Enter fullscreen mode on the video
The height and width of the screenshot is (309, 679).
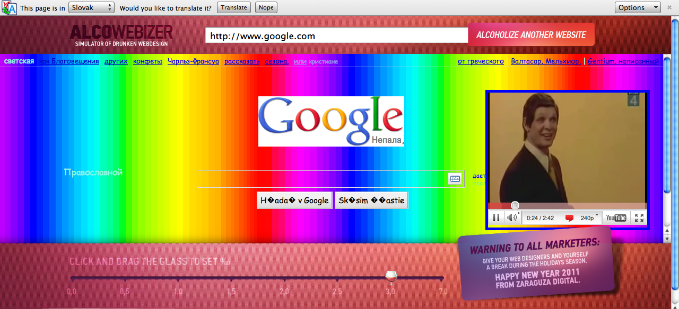click(x=639, y=217)
